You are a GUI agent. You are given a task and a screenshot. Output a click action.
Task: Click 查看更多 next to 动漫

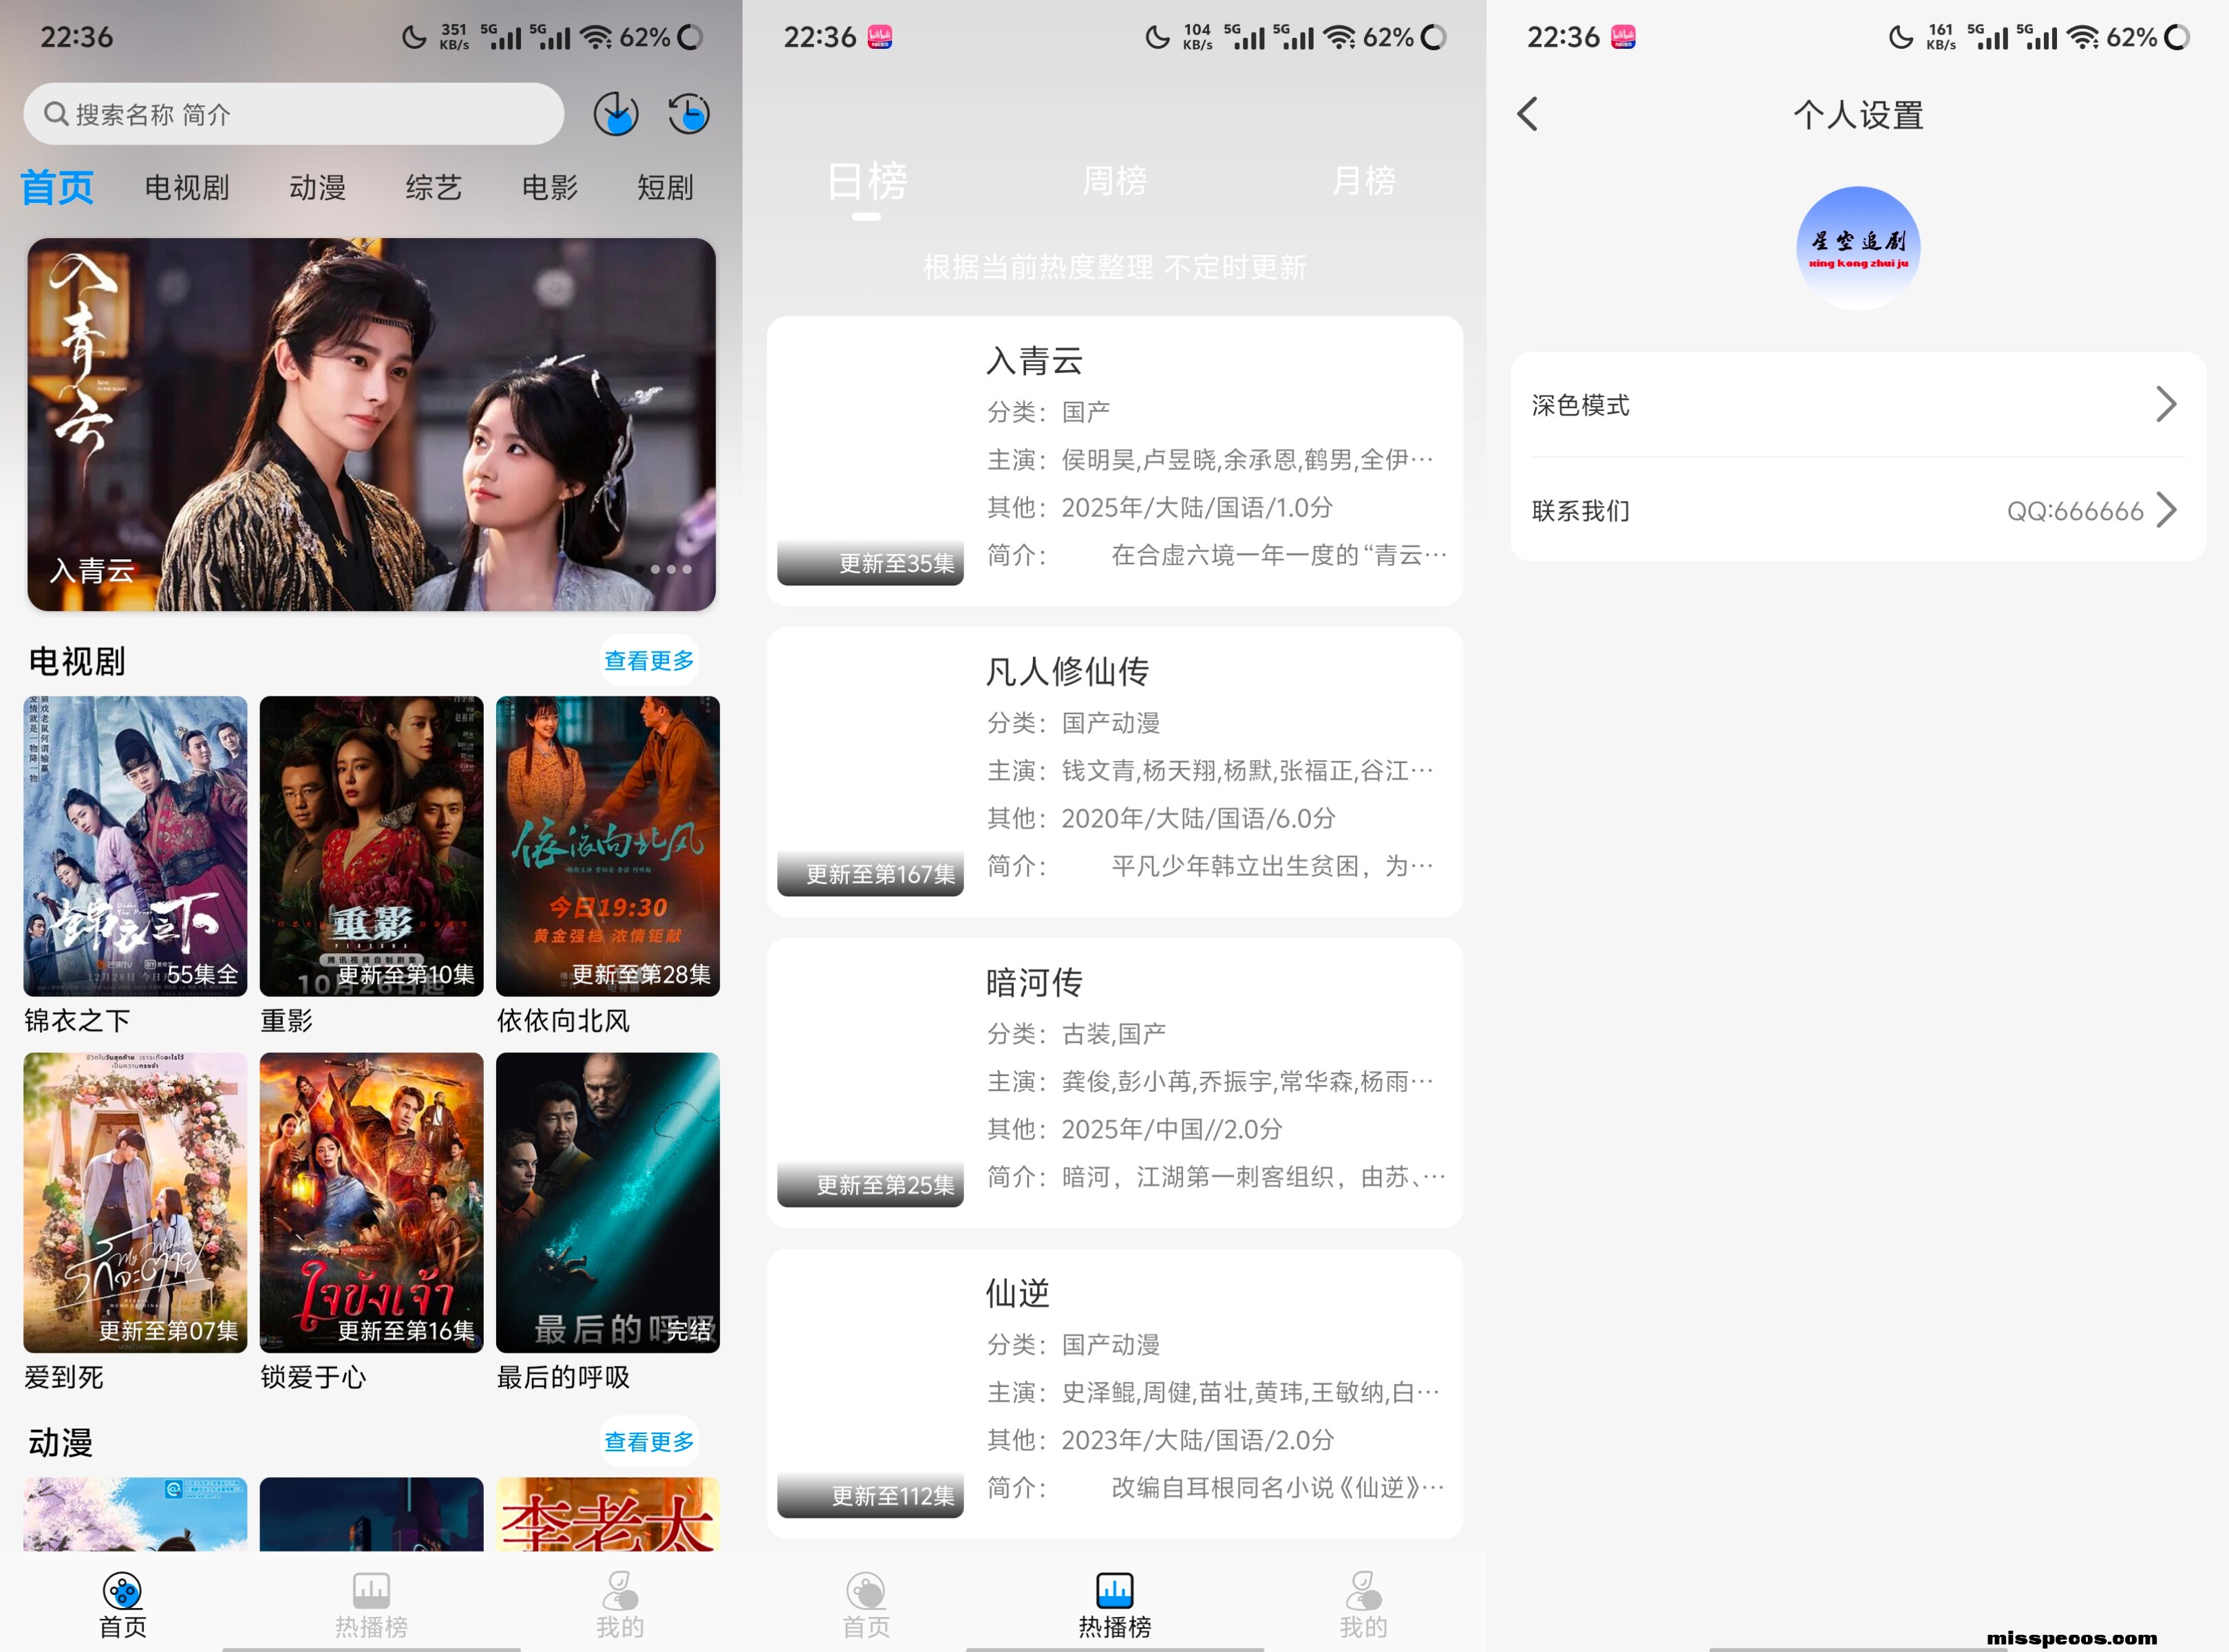click(x=648, y=1441)
